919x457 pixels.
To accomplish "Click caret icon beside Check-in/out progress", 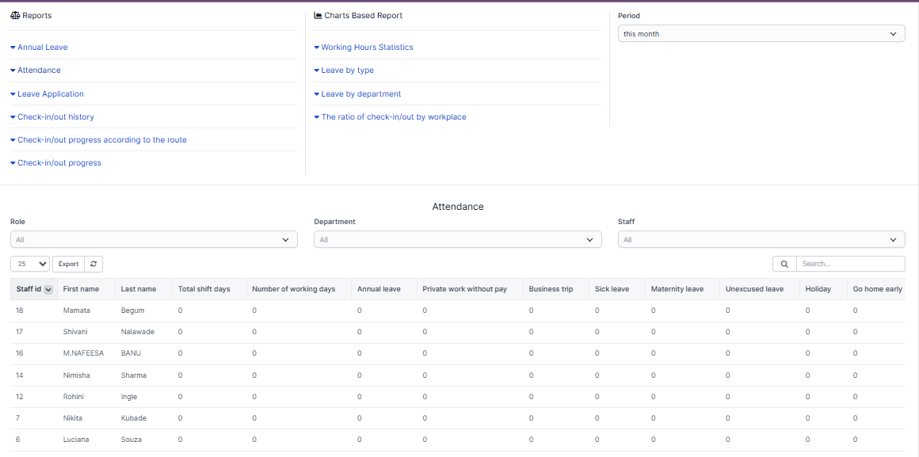I will [x=13, y=163].
